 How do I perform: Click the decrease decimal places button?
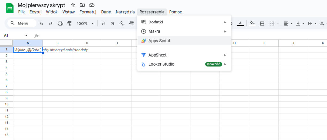pyautogui.click(x=122, y=23)
